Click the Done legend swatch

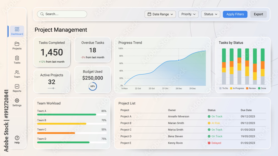click(259, 88)
